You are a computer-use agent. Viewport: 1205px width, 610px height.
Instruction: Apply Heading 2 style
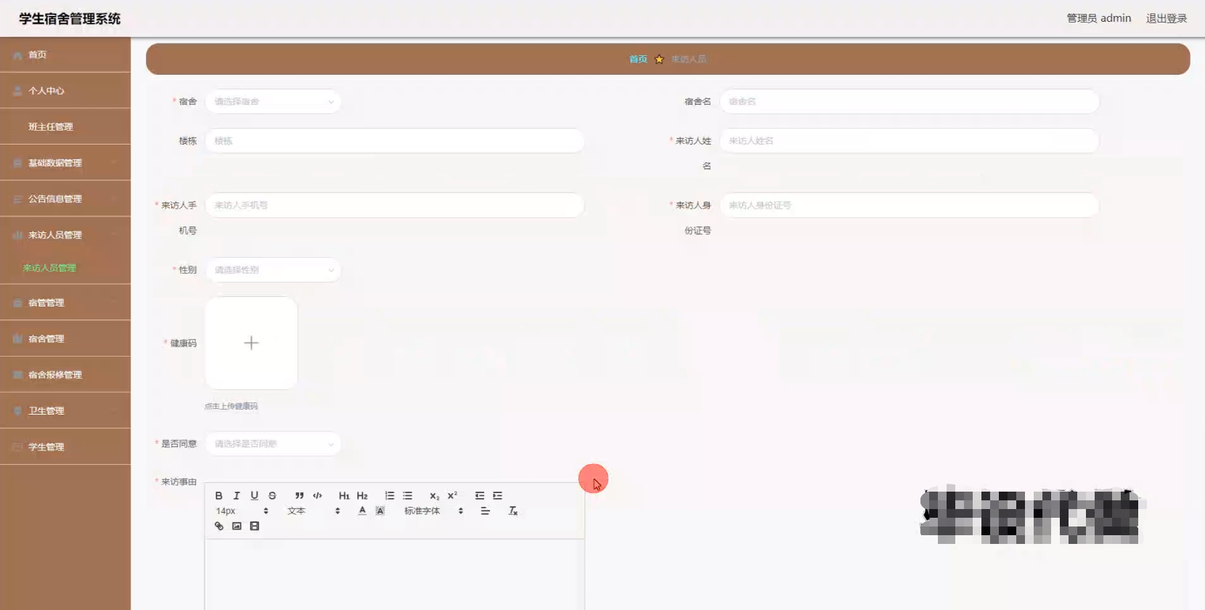coord(362,496)
